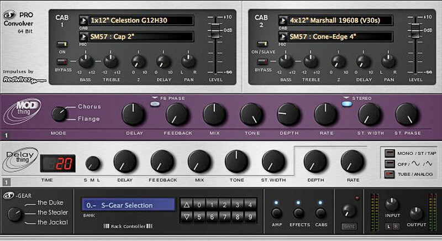This screenshot has width=442, height=241.
Task: Click the Mod Thing FEEDBACK knob
Action: point(177,114)
